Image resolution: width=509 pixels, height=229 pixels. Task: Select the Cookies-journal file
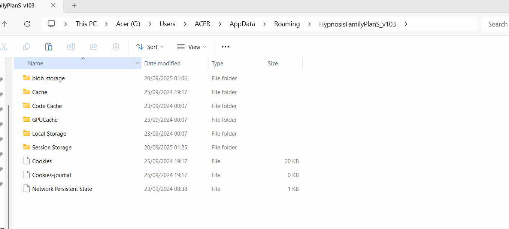click(x=51, y=175)
